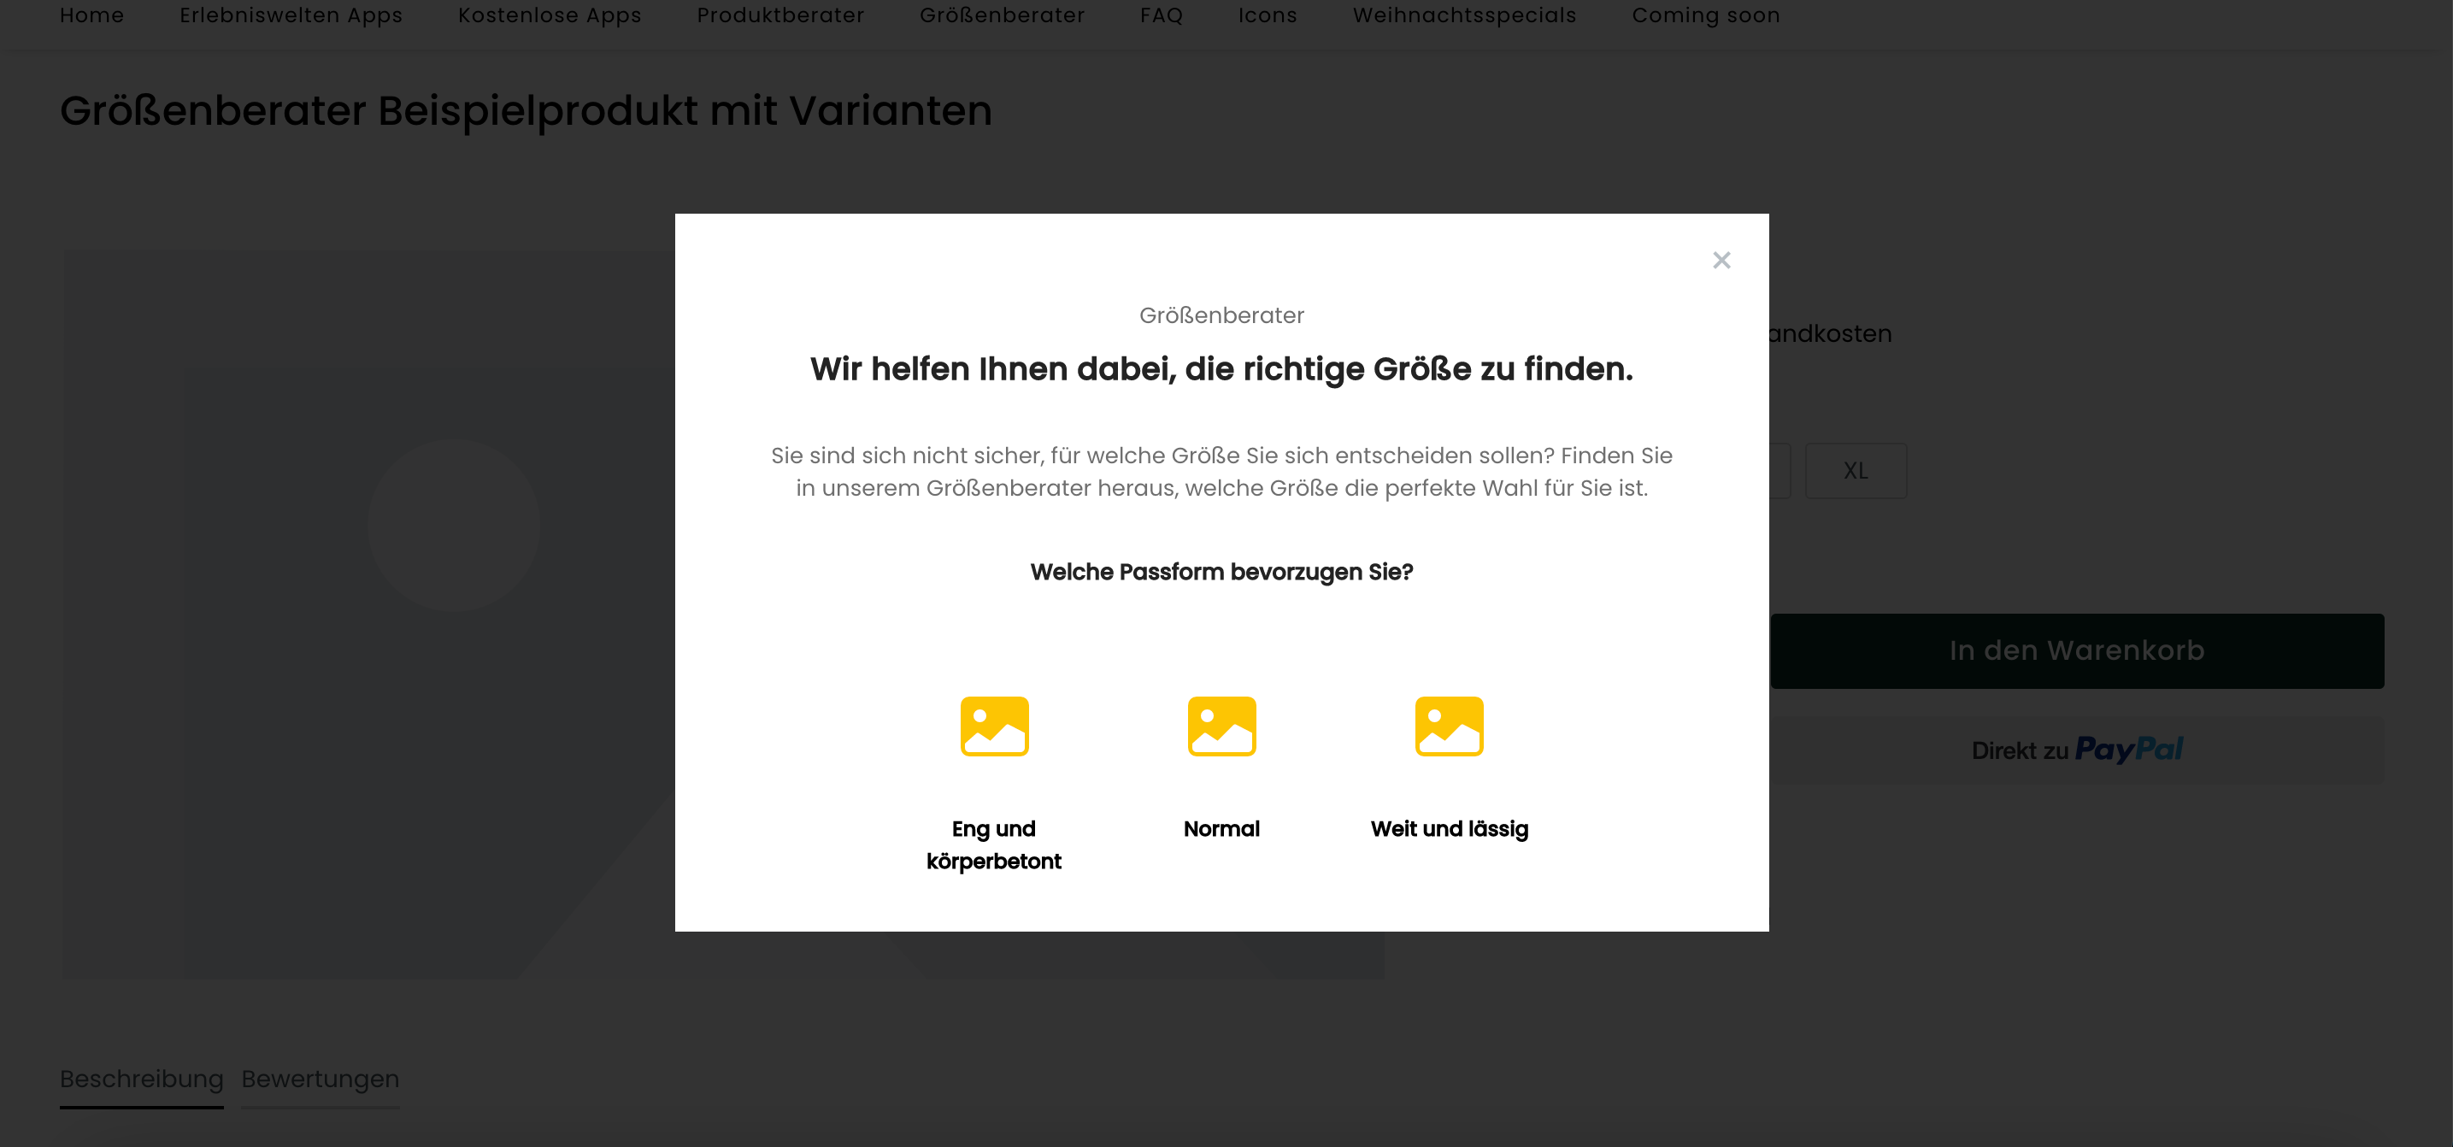2453x1147 pixels.
Task: Select the XL size option
Action: pyautogui.click(x=1856, y=470)
